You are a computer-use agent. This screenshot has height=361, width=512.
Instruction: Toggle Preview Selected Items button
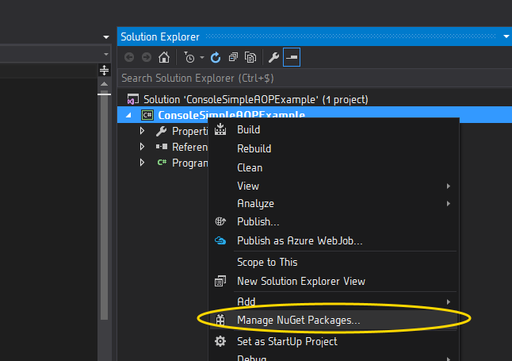coord(292,57)
